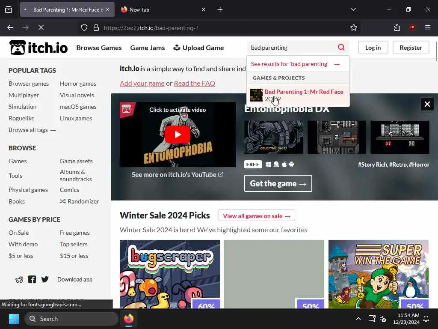View all games on sale
The width and height of the screenshot is (438, 329).
(x=257, y=216)
